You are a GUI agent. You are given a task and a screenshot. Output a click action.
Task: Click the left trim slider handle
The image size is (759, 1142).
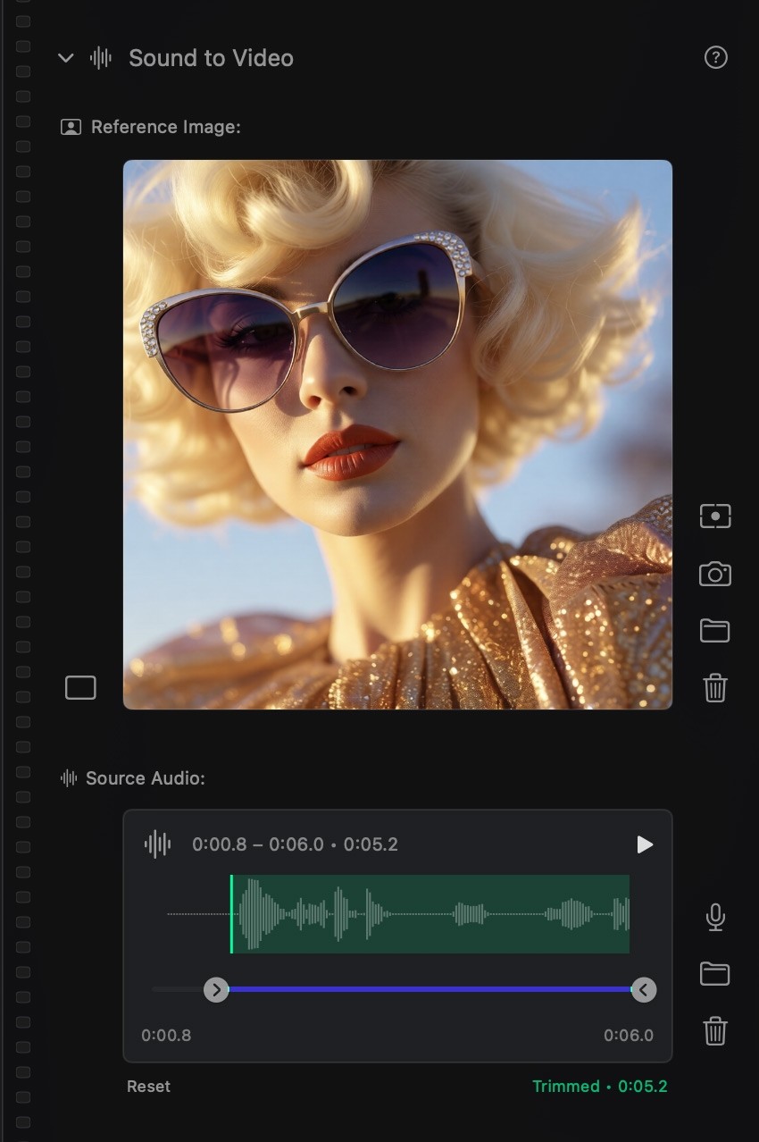click(x=216, y=989)
